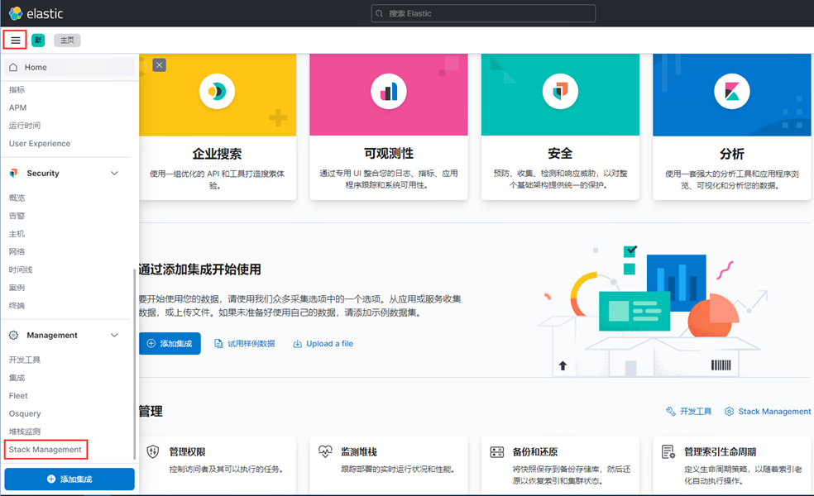Open 堆栈监测 in the sidebar
The image size is (814, 496).
tap(24, 432)
